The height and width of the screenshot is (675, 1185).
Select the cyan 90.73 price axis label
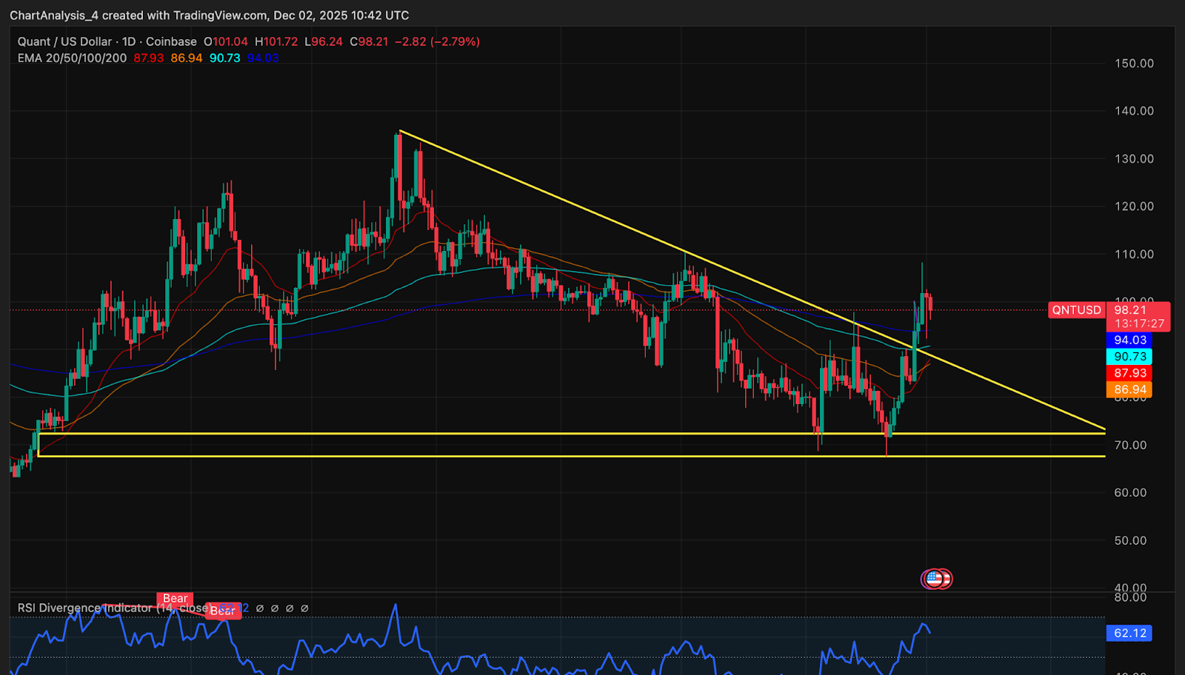pyautogui.click(x=1129, y=357)
